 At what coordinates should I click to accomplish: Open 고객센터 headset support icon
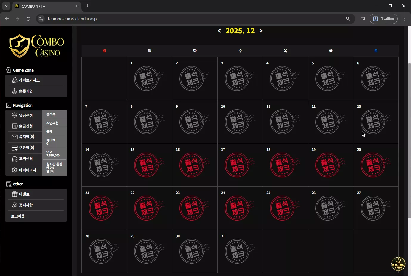tap(14, 159)
